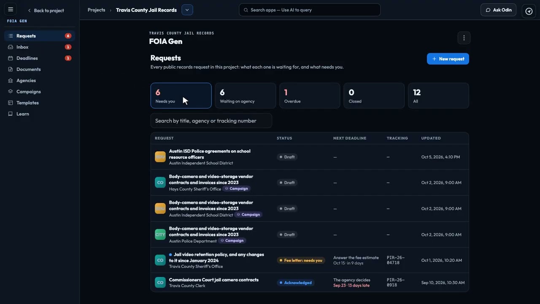
Task: Select the All requests filter card
Action: click(x=438, y=95)
